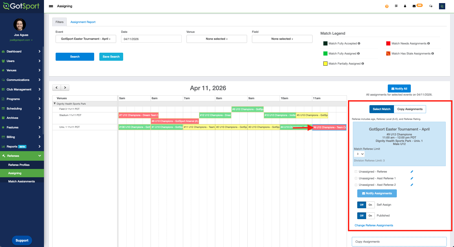Click the orange help question mark icon
The height and width of the screenshot is (247, 454).
[387, 6]
